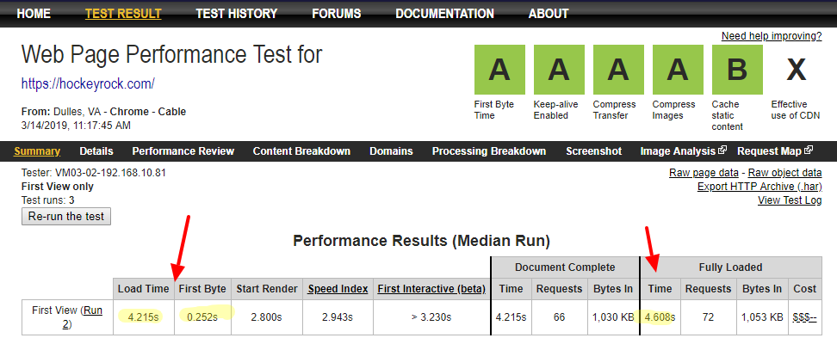Click Document Complete Requests value 66

(x=559, y=317)
